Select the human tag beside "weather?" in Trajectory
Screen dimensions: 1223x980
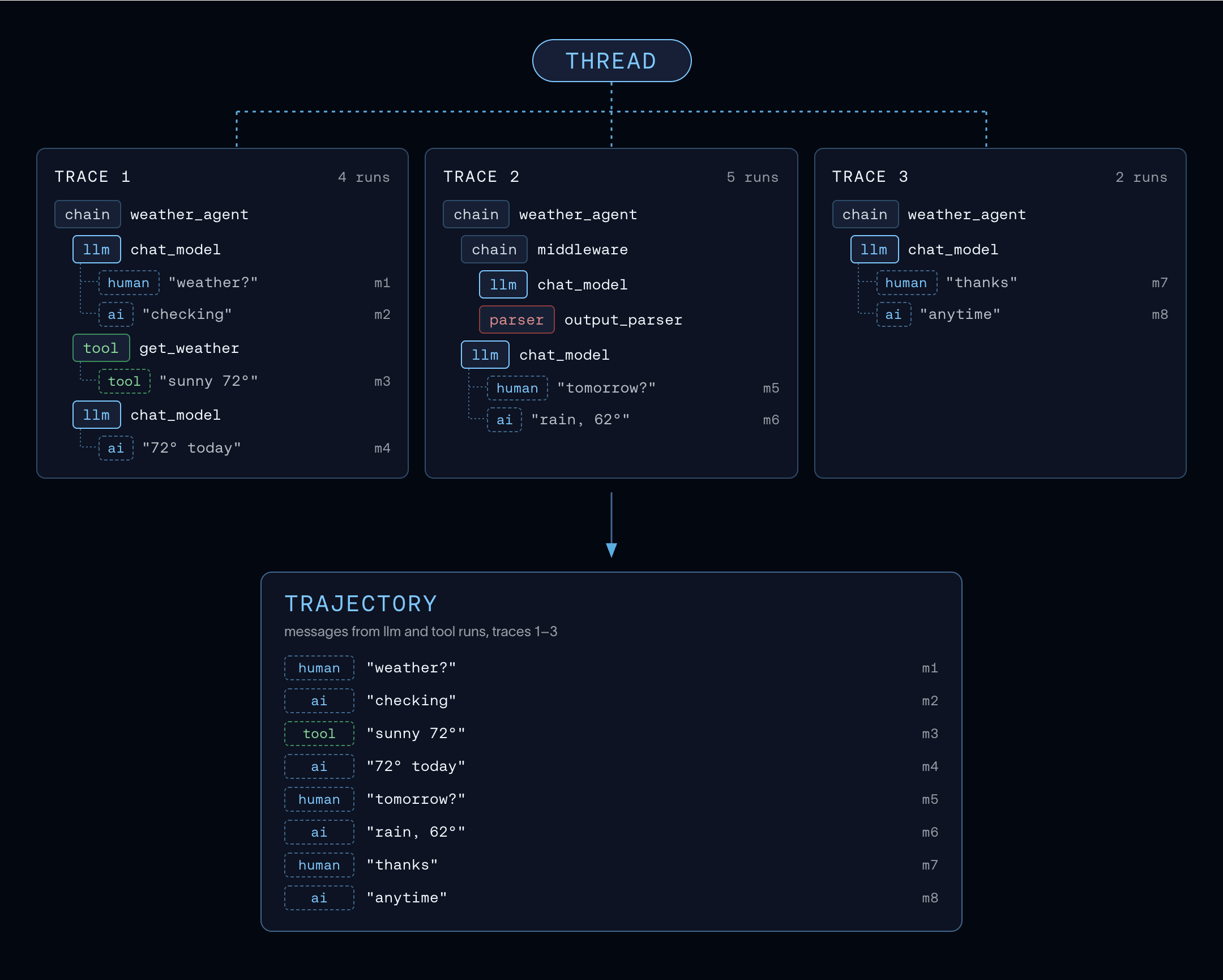319,668
